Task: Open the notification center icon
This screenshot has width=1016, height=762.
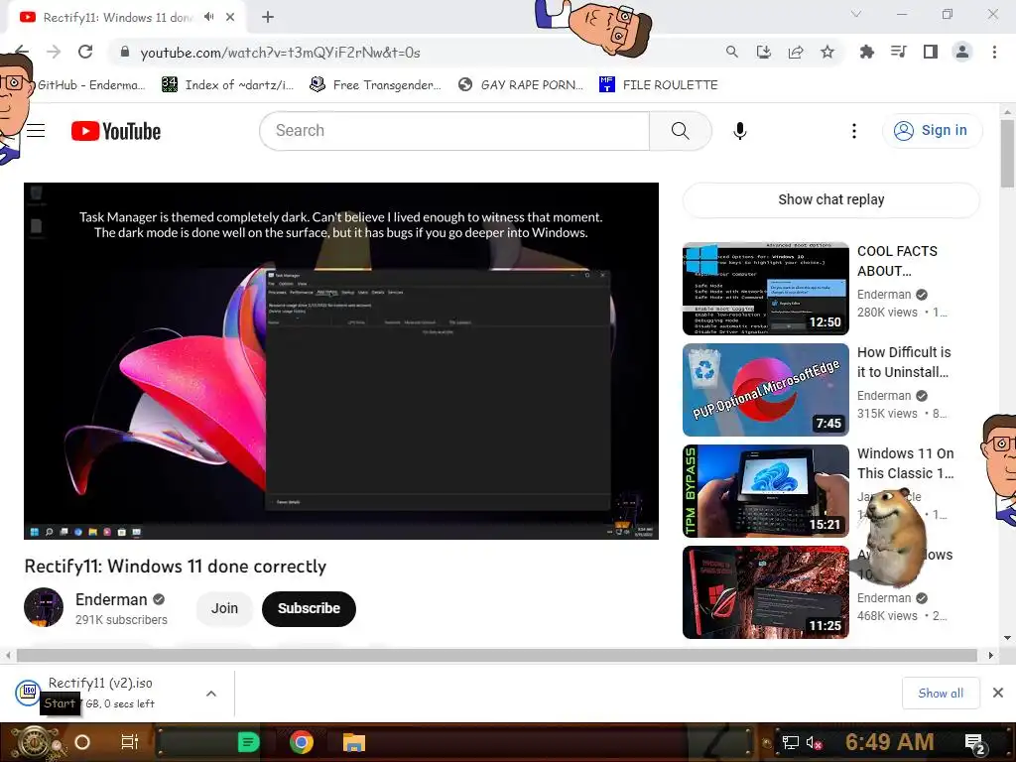Action: (x=975, y=743)
